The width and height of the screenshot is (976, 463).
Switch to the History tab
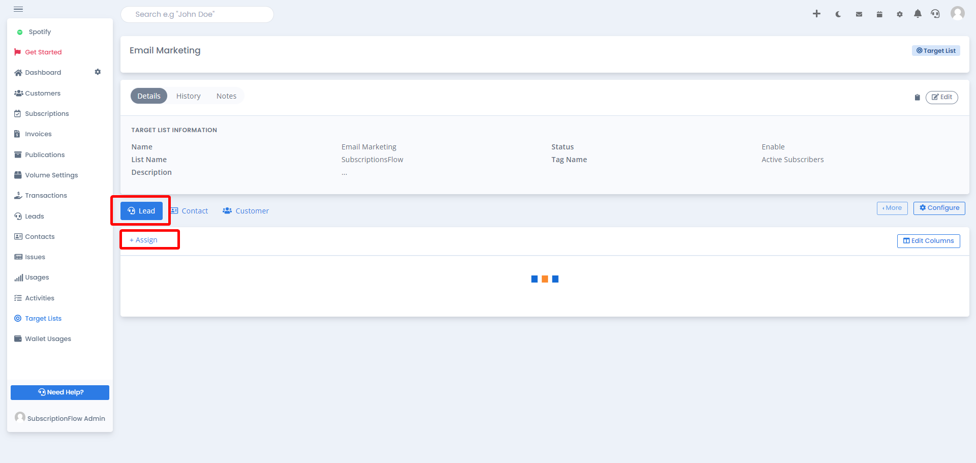pyautogui.click(x=189, y=96)
